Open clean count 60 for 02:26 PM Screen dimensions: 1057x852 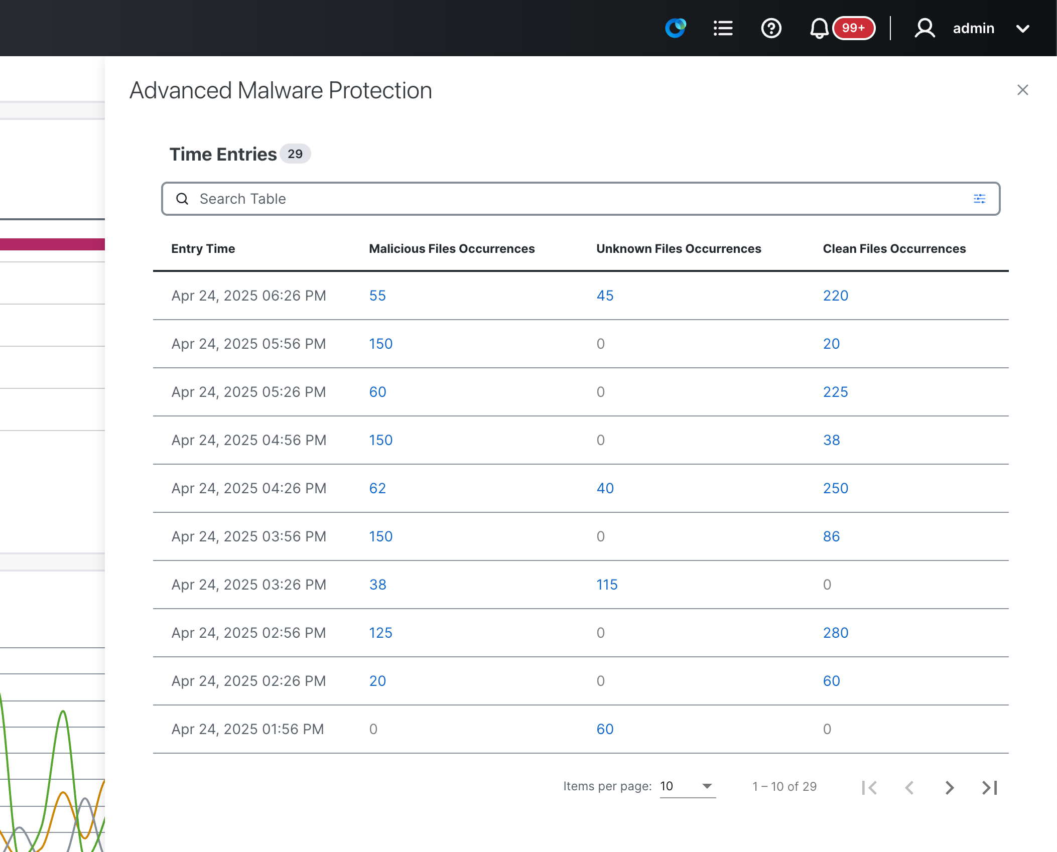click(x=831, y=681)
